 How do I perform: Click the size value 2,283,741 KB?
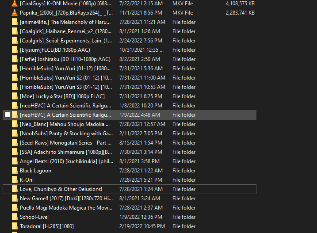tap(240, 13)
